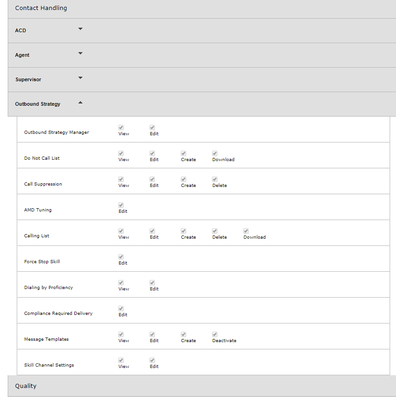Collapse the Outbound Strategy section
This screenshot has height=397, width=396.
point(80,103)
